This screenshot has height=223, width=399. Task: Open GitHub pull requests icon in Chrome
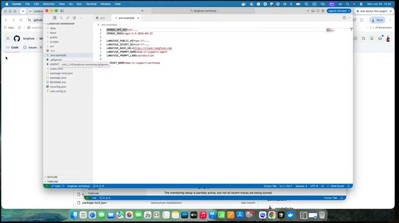363,39
